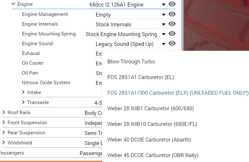Viewport: 249px width, 162px height.
Task: Expand the Roof Rails section
Action: click(4, 112)
